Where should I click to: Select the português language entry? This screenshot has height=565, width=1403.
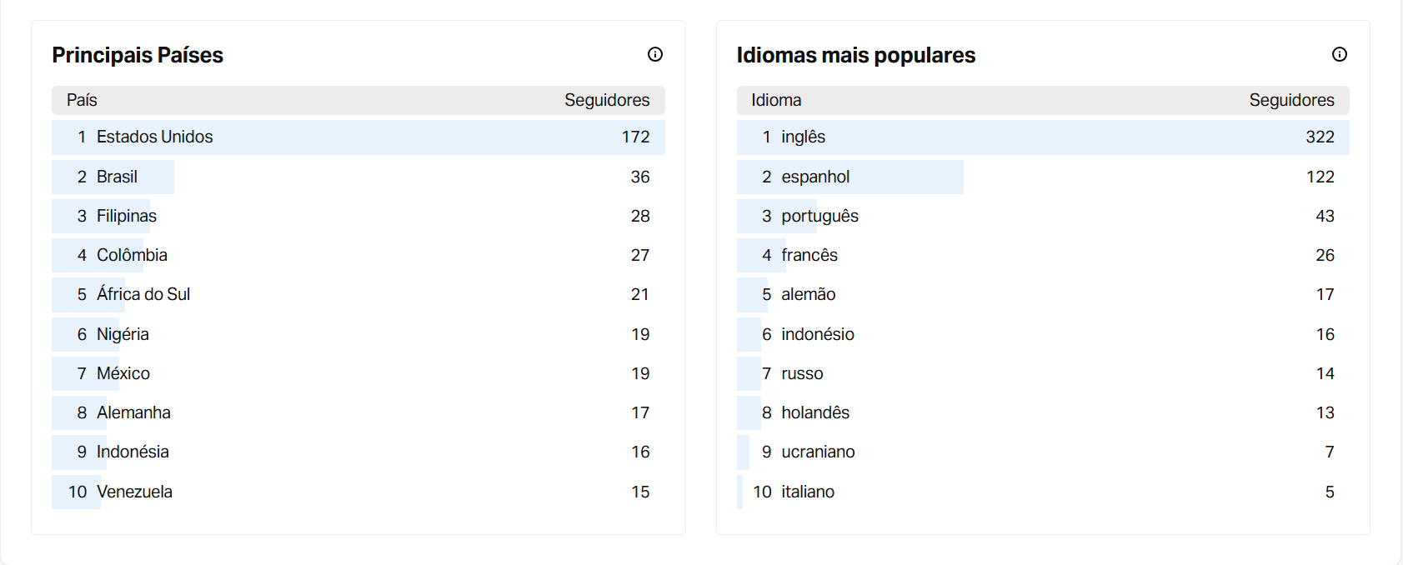pos(1043,216)
